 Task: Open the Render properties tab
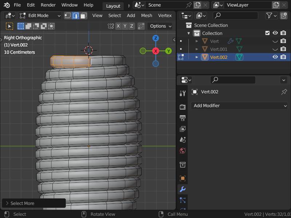pos(183,107)
